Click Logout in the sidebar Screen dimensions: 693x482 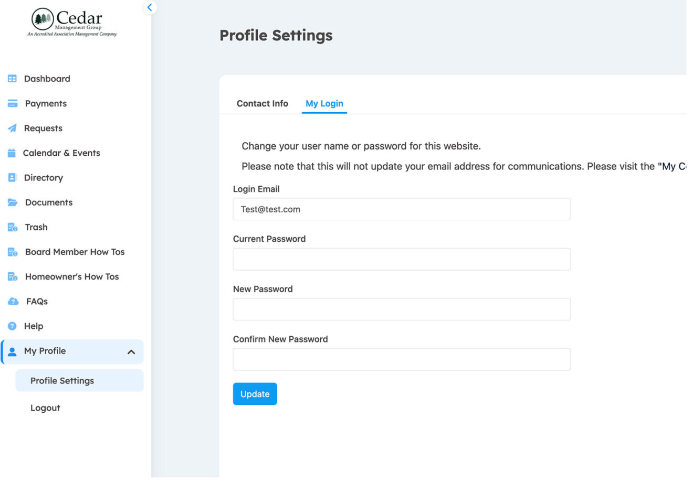point(45,408)
